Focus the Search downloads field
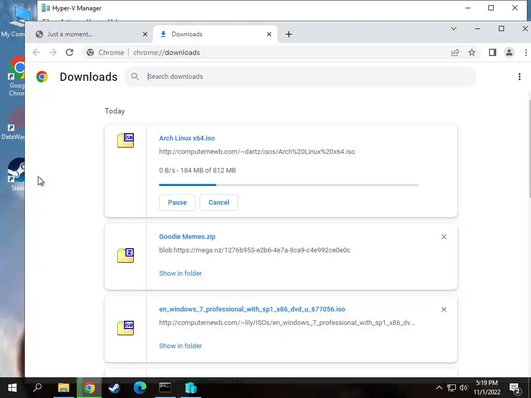The height and width of the screenshot is (398, 531). tap(300, 77)
